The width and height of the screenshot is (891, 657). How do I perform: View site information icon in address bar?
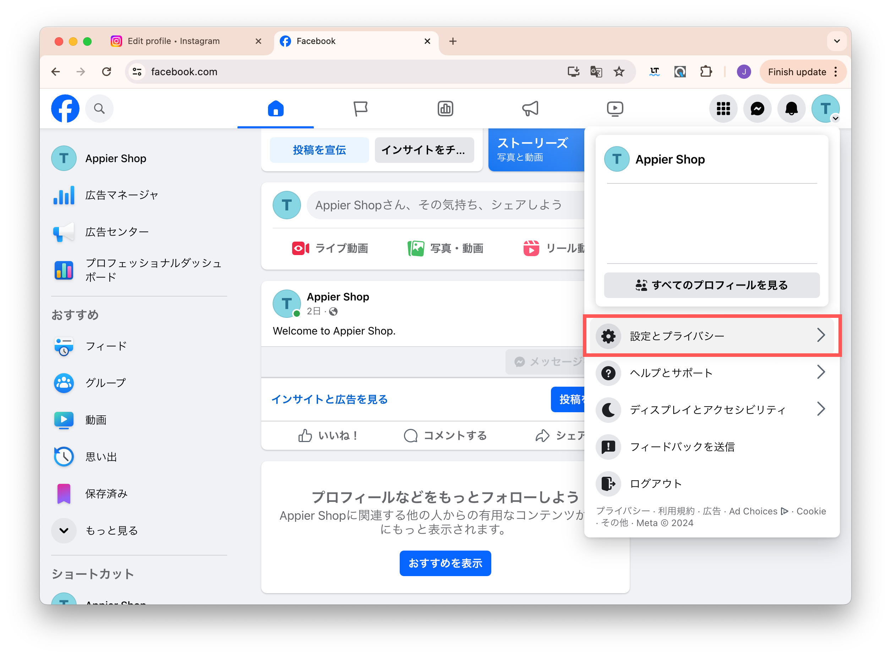coord(137,72)
